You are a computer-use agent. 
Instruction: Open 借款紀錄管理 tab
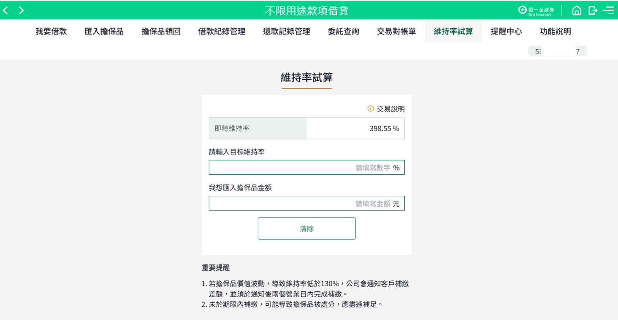(222, 32)
